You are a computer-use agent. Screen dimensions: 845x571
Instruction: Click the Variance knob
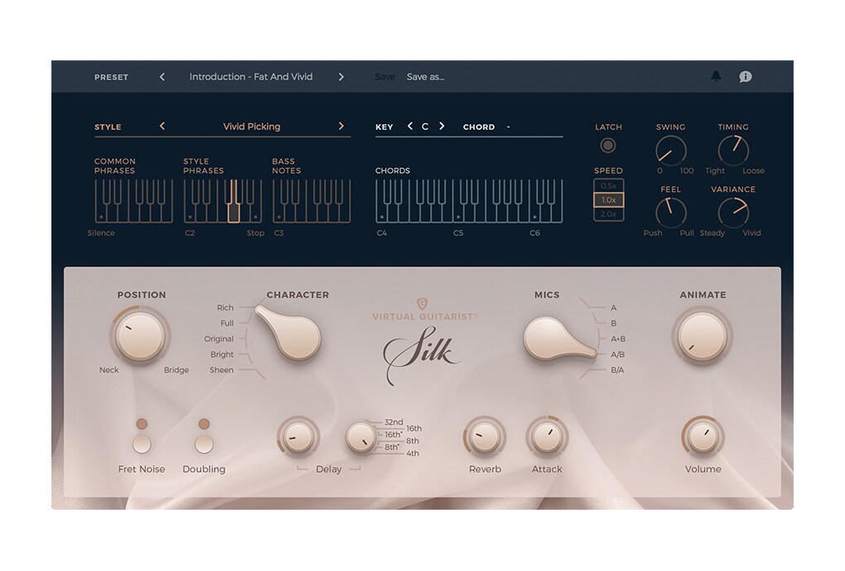click(x=733, y=213)
